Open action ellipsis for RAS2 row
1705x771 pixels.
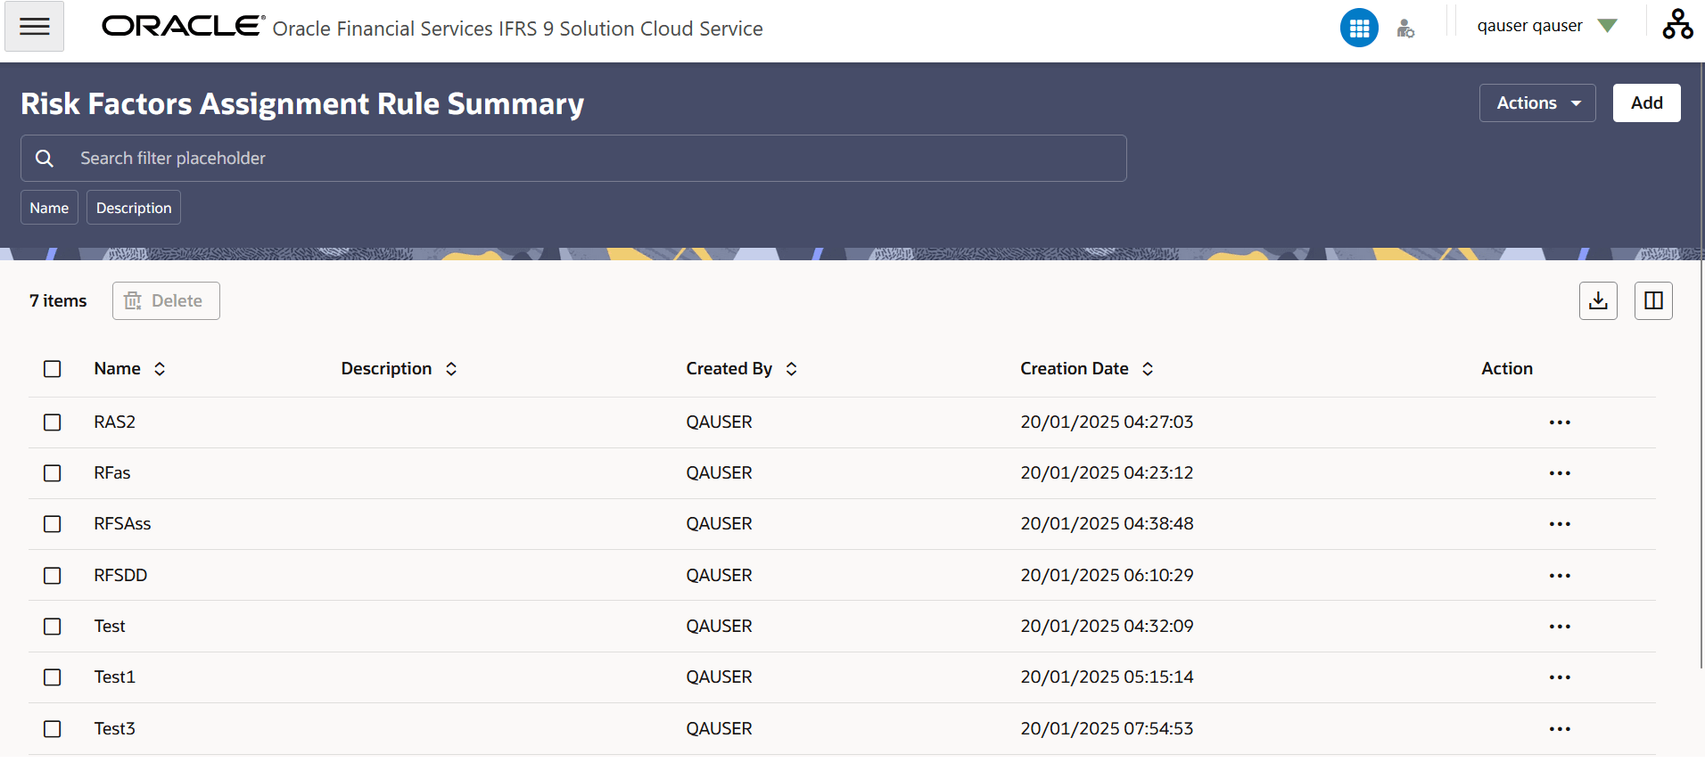[x=1560, y=422]
